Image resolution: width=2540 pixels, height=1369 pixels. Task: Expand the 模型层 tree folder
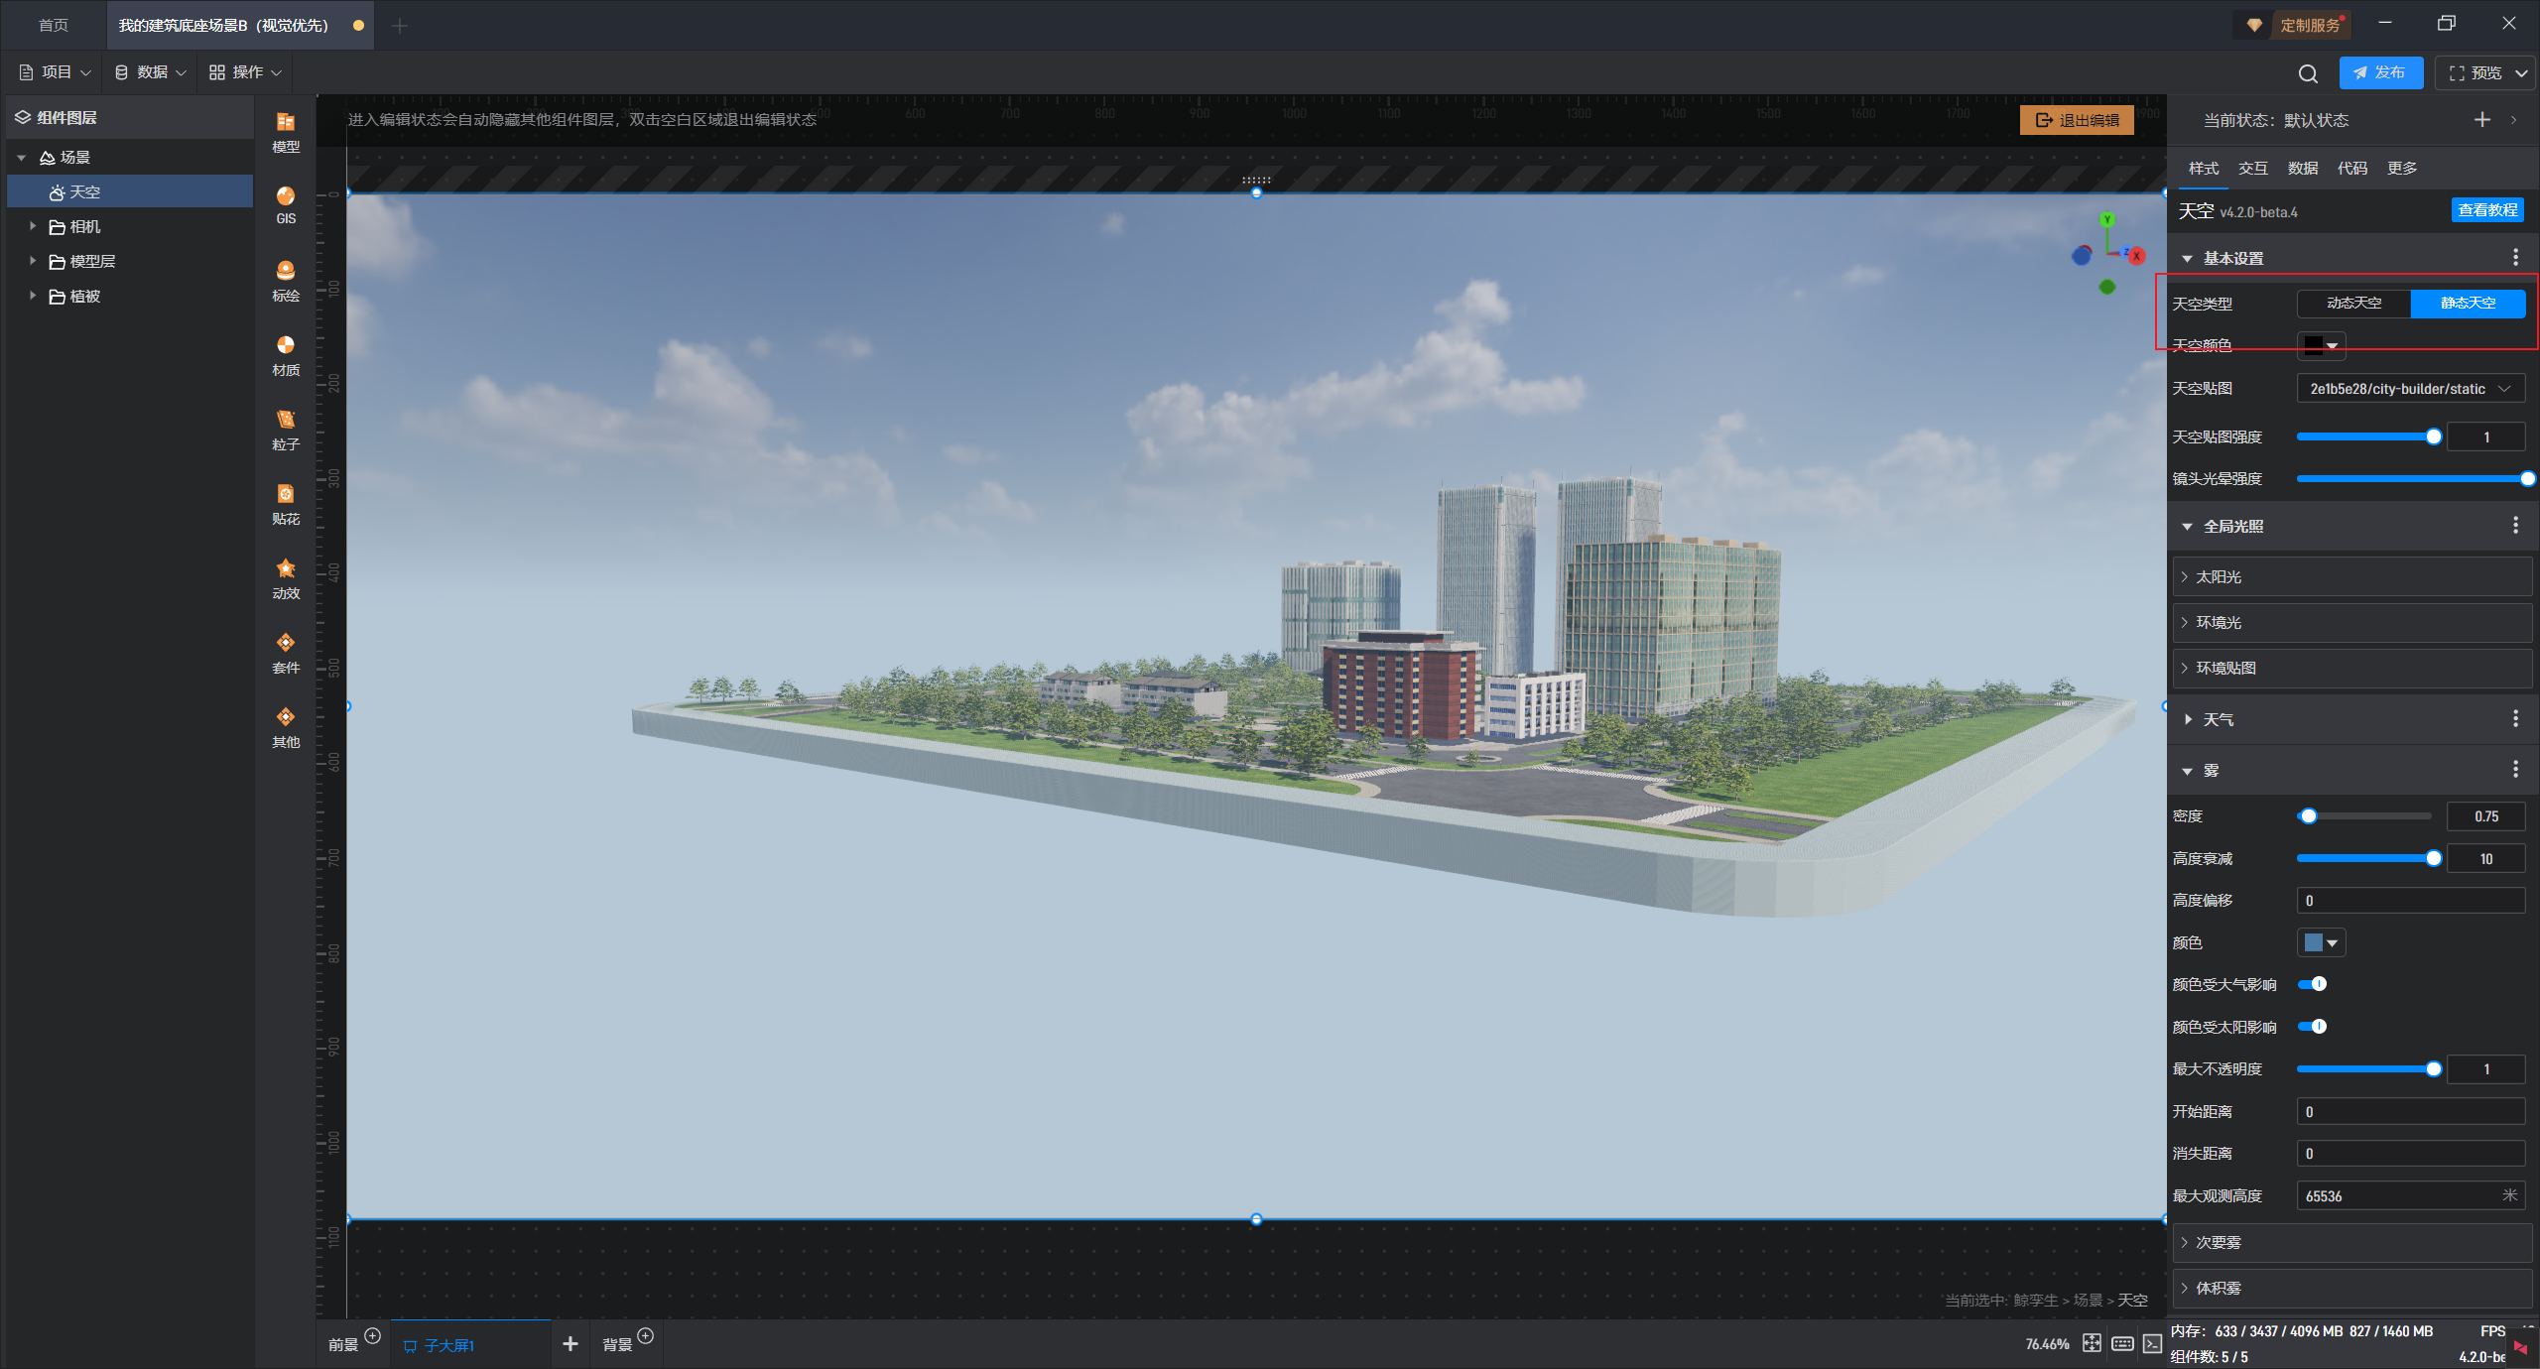33,261
